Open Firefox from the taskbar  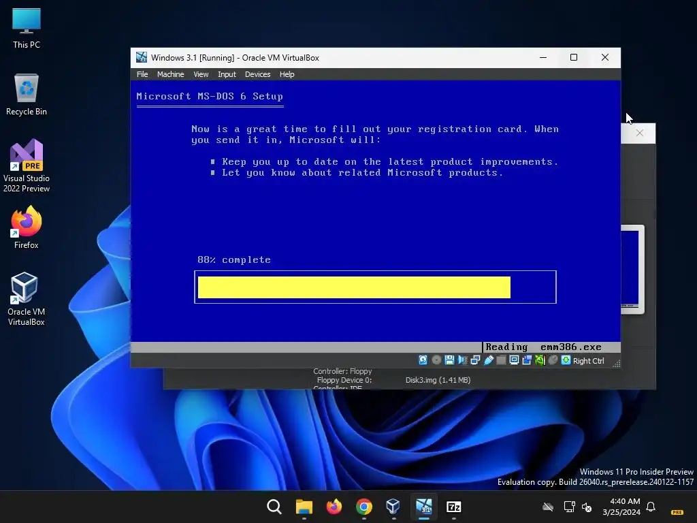(x=334, y=507)
